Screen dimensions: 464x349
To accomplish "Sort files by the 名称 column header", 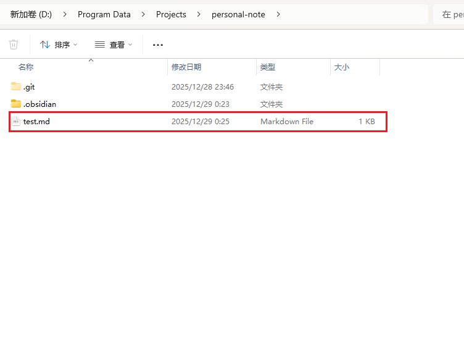I will tap(26, 67).
